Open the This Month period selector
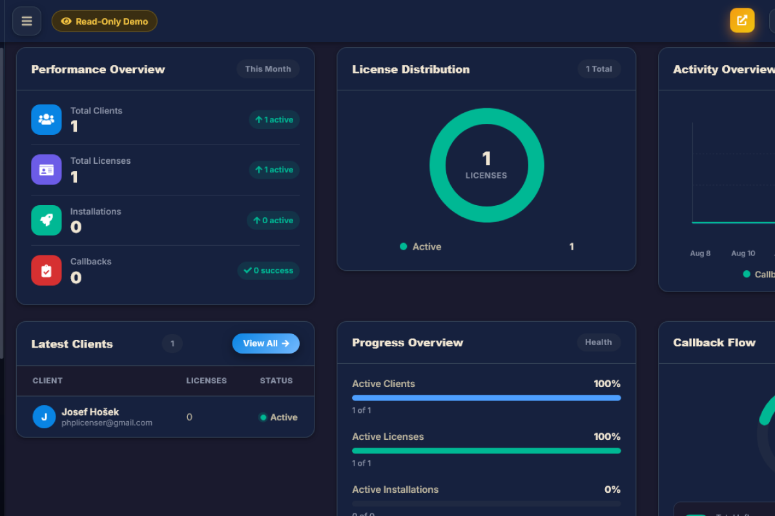 click(x=268, y=69)
